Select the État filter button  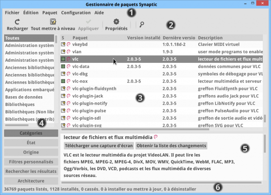pyautogui.click(x=31, y=143)
